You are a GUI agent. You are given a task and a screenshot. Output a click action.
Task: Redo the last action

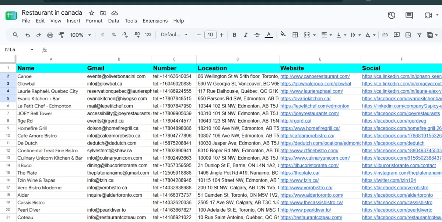[x=39, y=35]
